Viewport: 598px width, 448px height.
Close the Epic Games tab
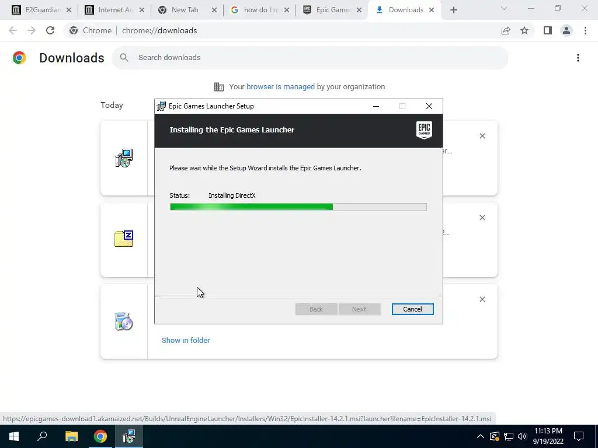359,10
